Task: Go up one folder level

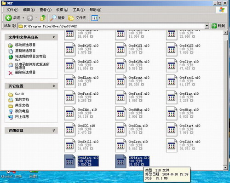Action: [43, 18]
